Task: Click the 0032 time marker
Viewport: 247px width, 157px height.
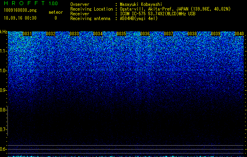Action: pos(51,34)
